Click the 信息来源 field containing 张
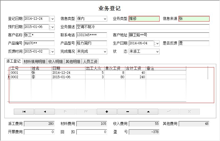The width and height of the screenshot is (220, 141). pos(194,19)
